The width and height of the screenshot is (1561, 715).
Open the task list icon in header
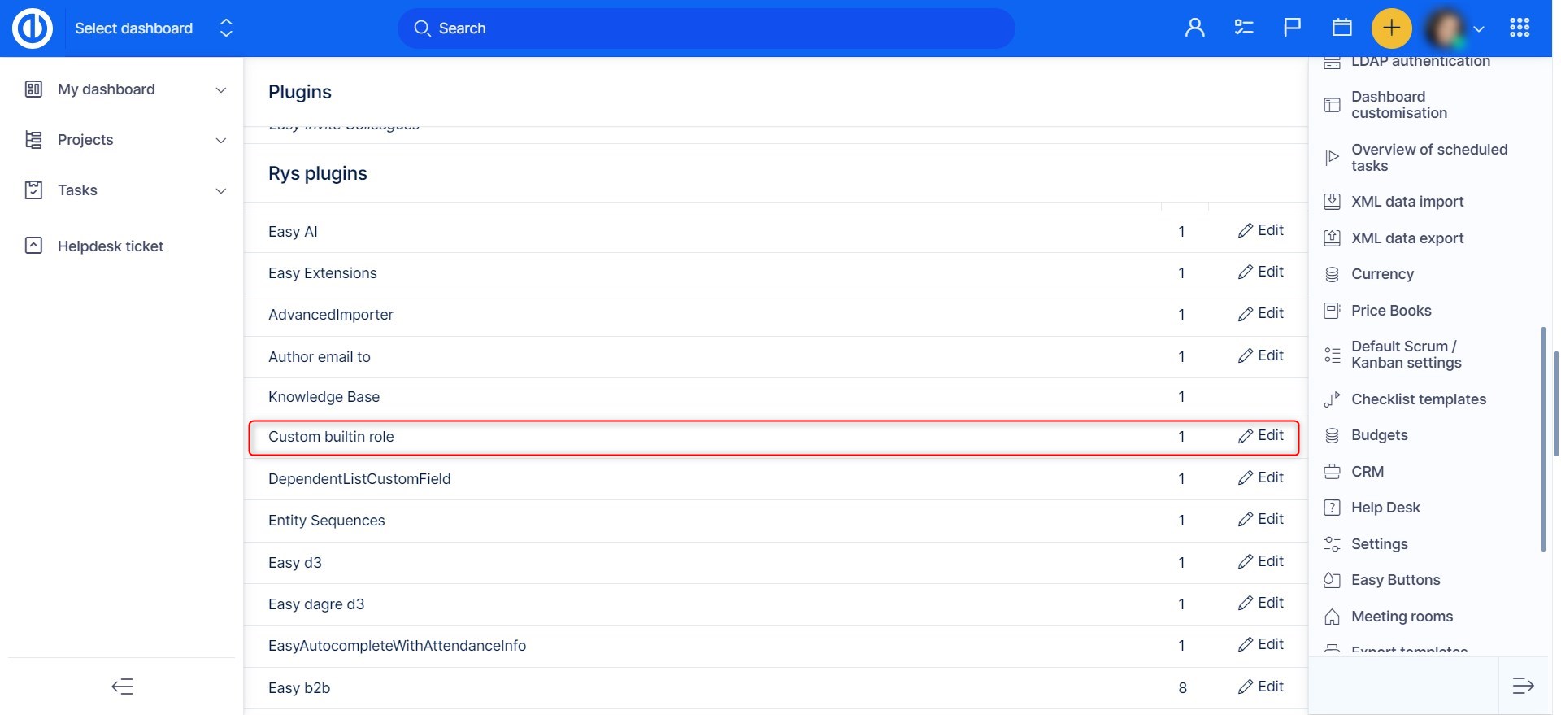pos(1243,28)
